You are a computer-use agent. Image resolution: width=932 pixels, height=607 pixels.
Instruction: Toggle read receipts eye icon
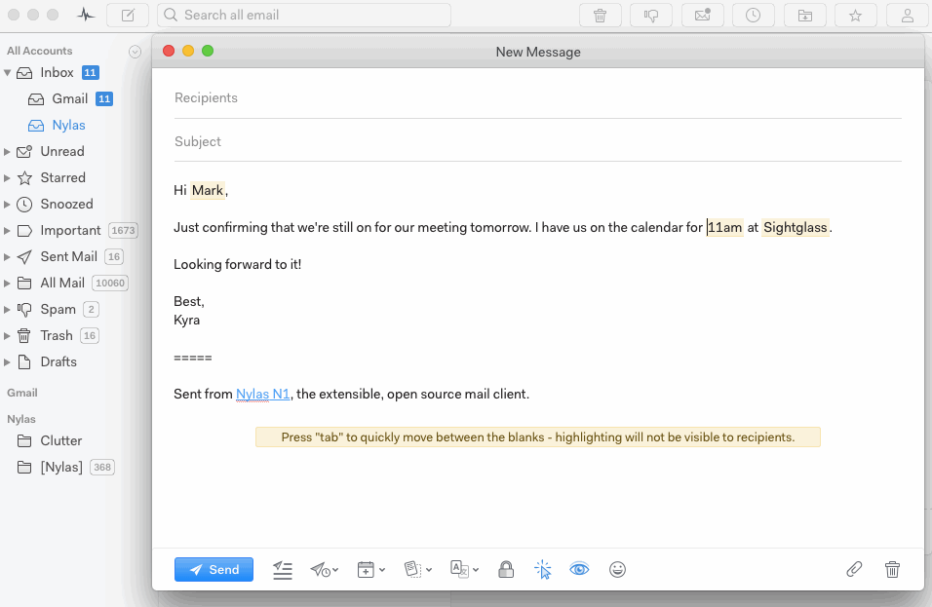580,570
